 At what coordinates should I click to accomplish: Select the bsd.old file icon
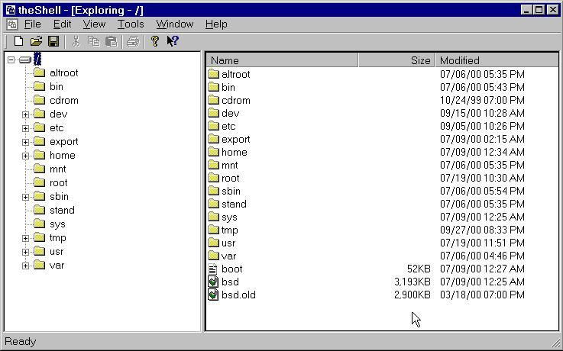click(214, 295)
